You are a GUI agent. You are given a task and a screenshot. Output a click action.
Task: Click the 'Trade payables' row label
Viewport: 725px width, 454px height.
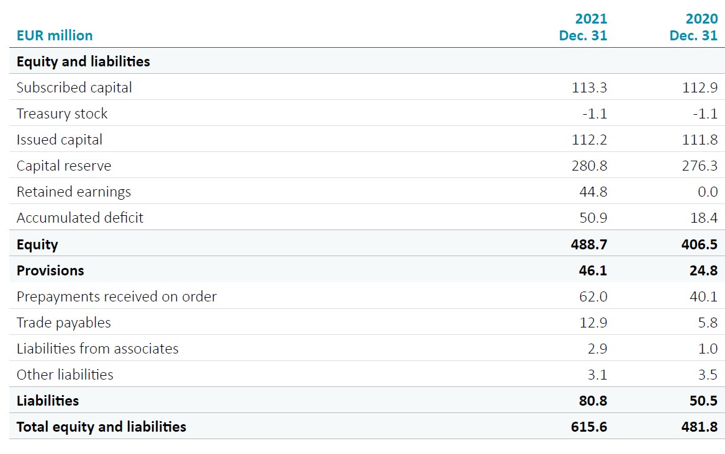tap(64, 323)
